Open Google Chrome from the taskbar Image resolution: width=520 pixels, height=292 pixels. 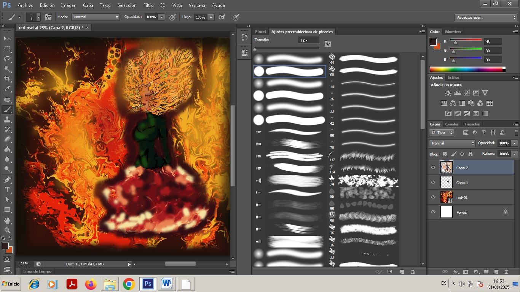click(x=129, y=284)
